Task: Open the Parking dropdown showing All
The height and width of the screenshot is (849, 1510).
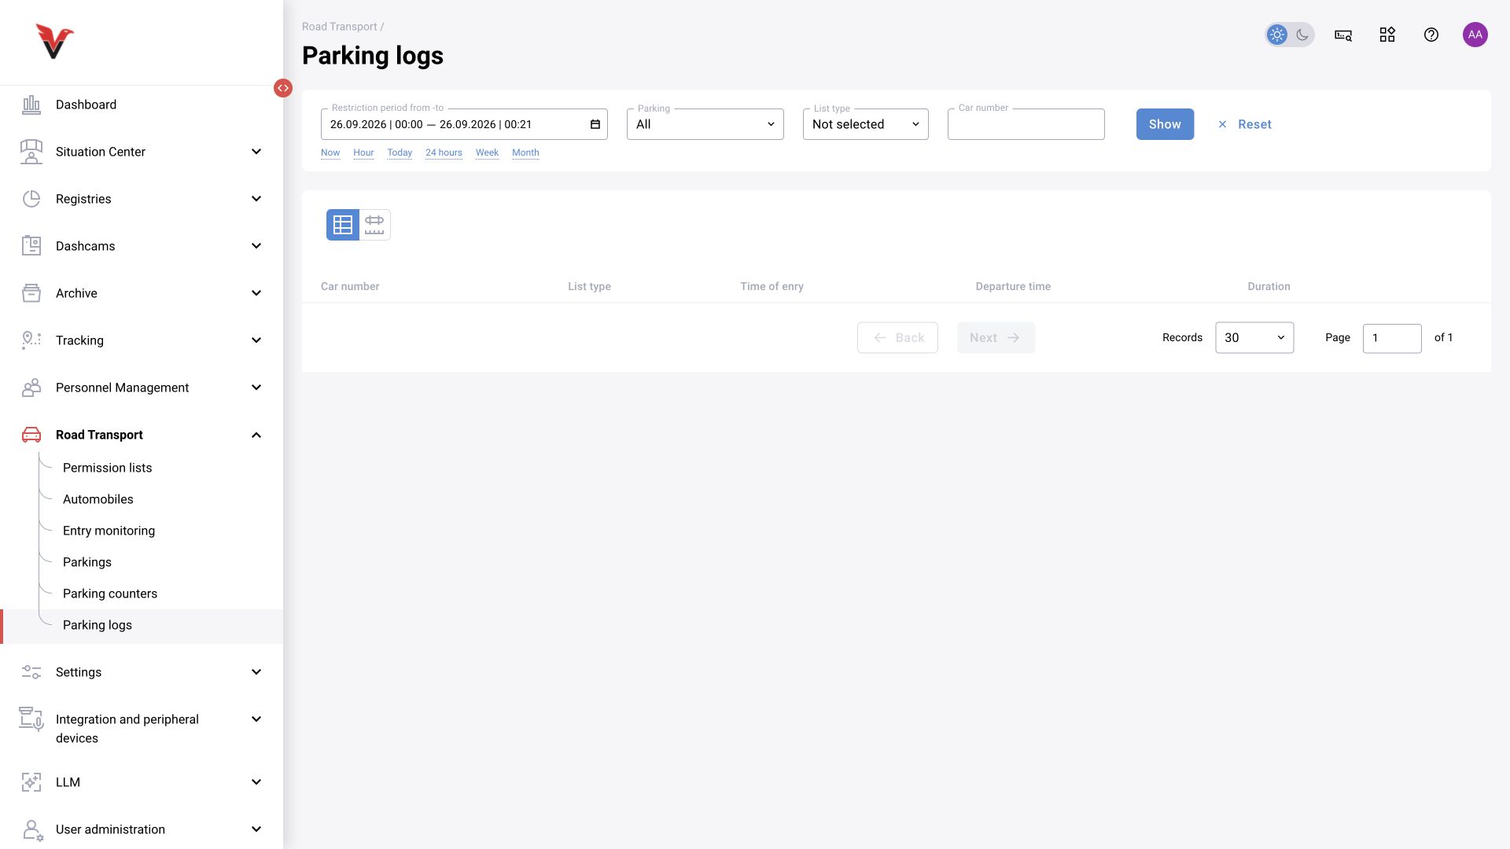Action: pyautogui.click(x=705, y=124)
